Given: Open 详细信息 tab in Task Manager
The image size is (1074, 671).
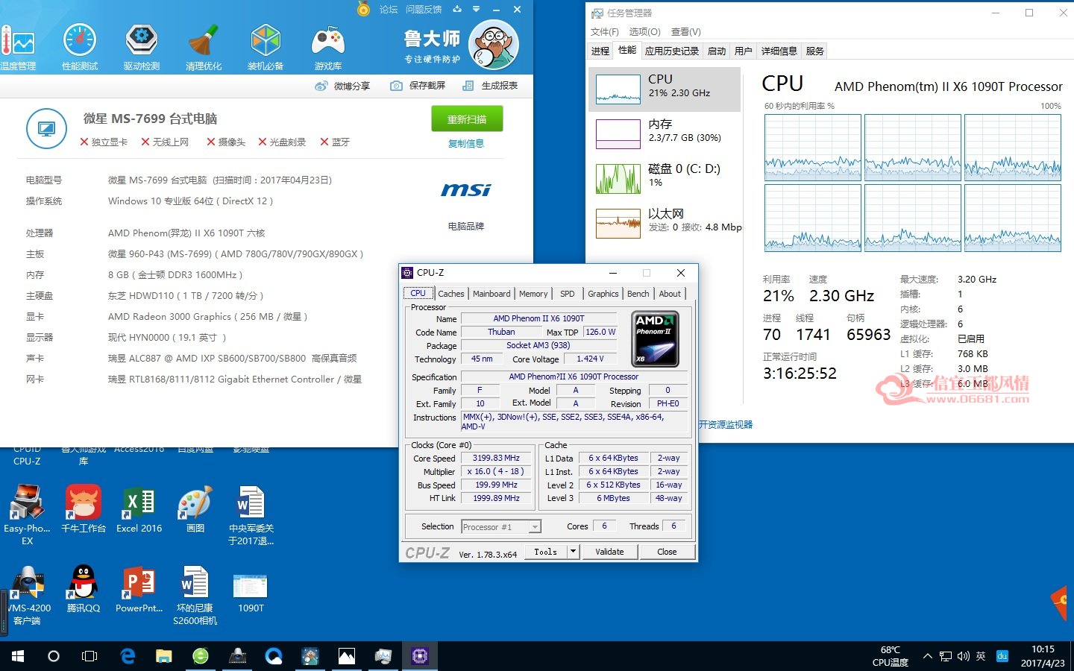Looking at the screenshot, I should click(779, 51).
